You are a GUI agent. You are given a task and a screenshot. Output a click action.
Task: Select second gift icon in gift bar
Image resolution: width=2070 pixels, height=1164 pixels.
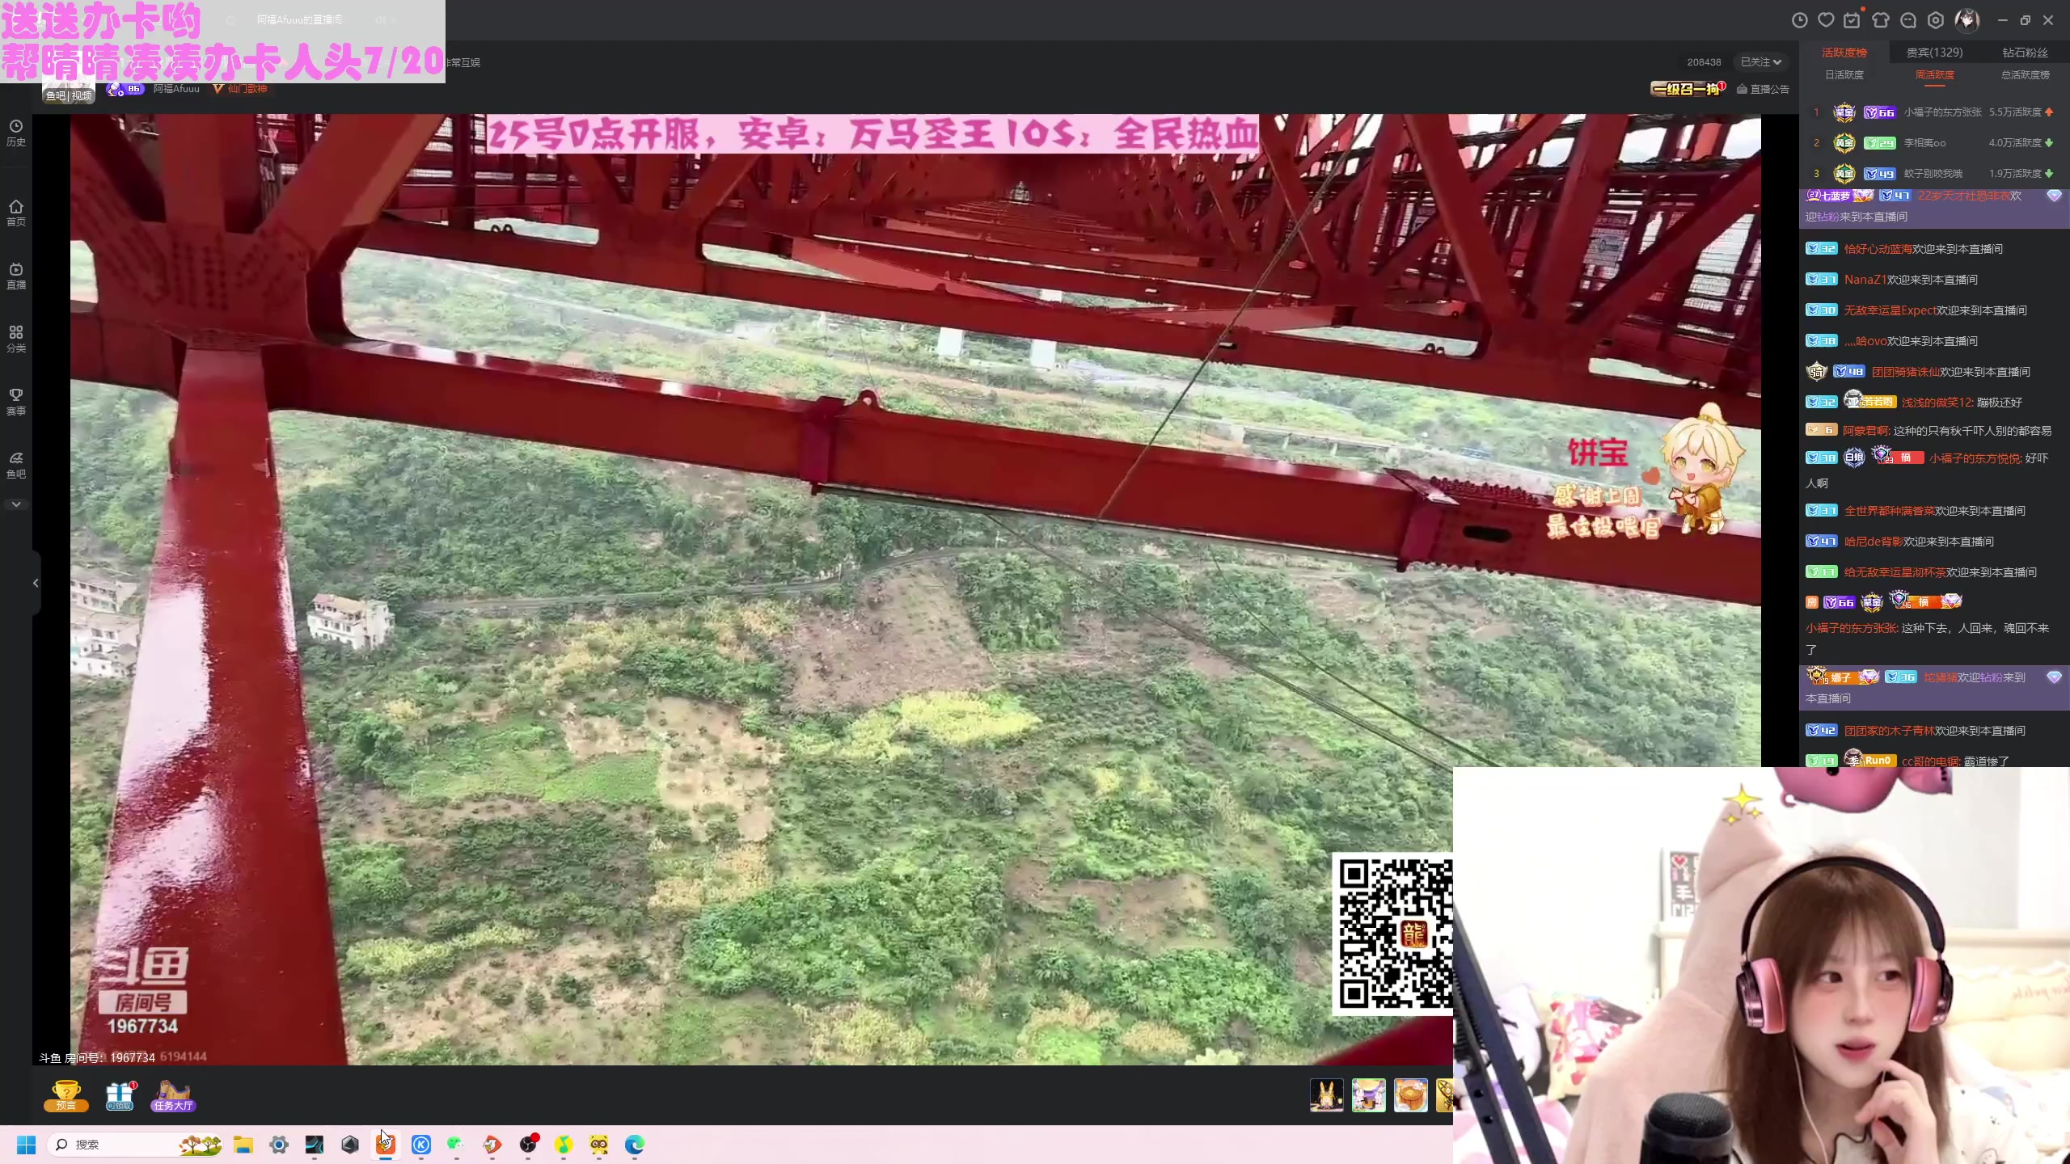pyautogui.click(x=1368, y=1094)
